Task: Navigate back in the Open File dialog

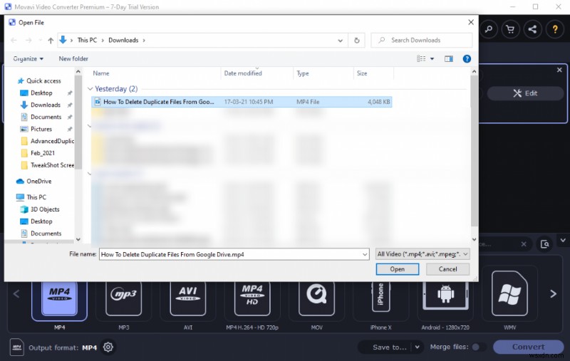Action: coord(14,41)
